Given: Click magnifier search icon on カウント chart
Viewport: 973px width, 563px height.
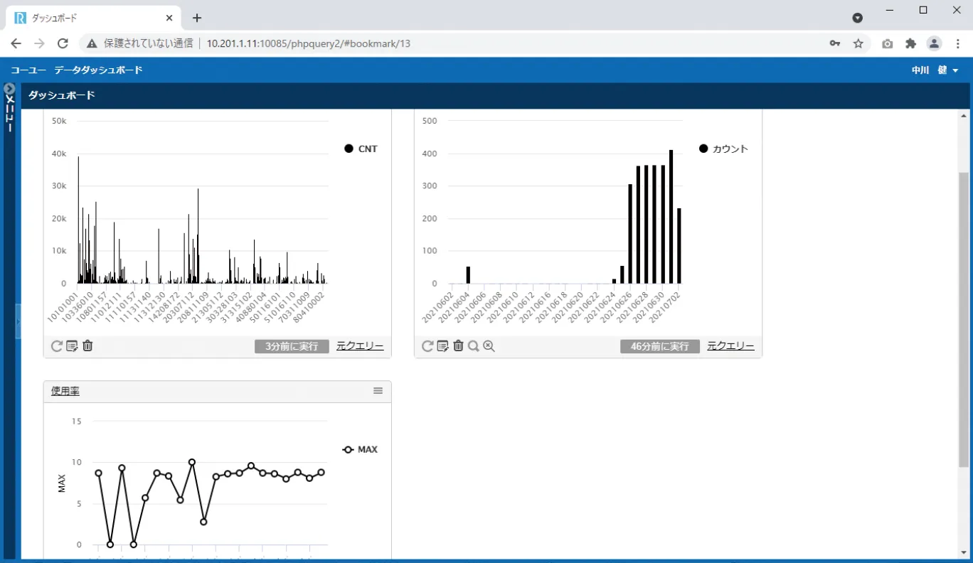Looking at the screenshot, I should click(x=473, y=346).
